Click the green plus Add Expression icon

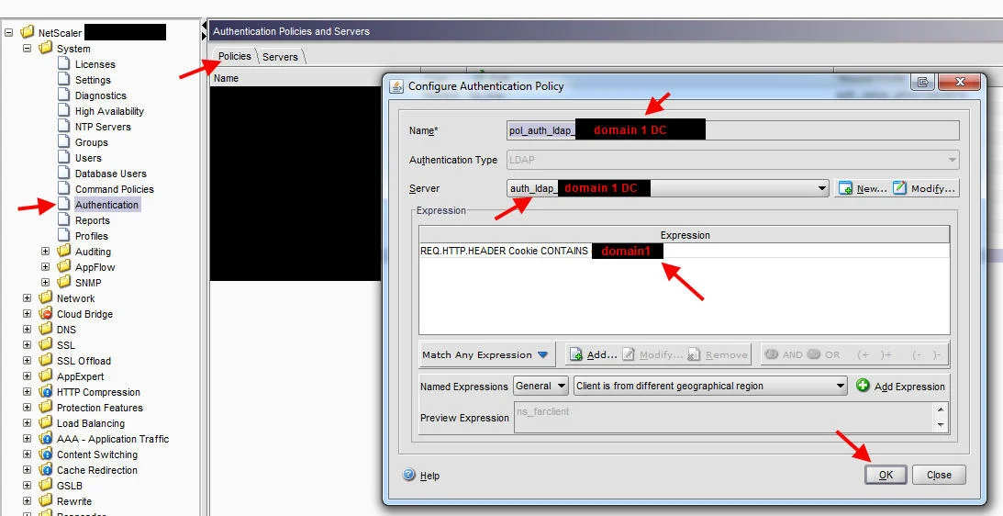863,386
